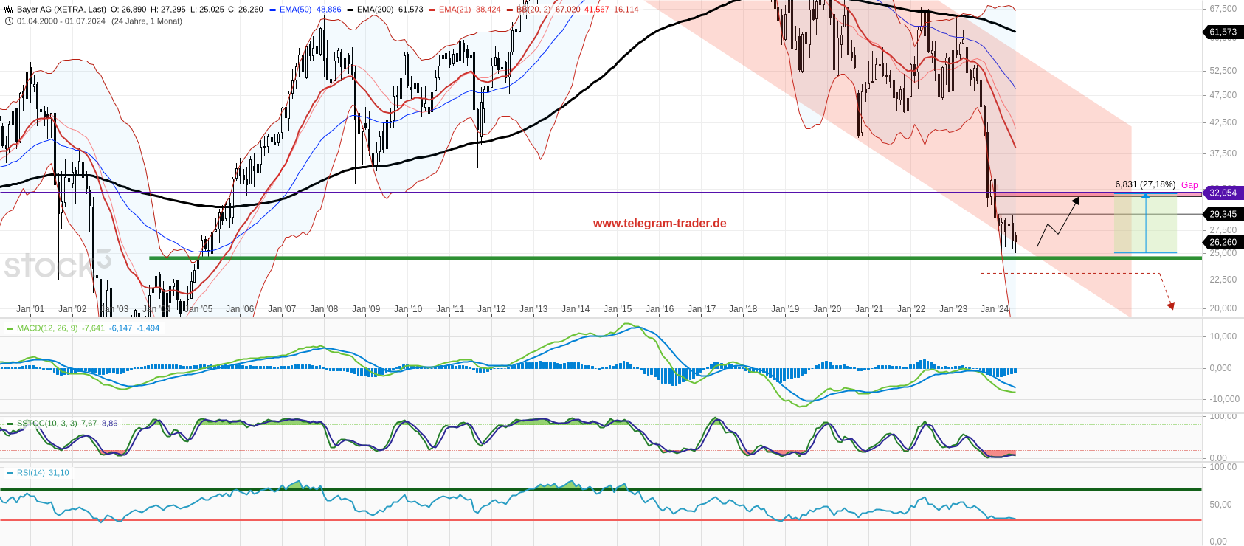Click the SSTOC value 8,86

(x=109, y=424)
